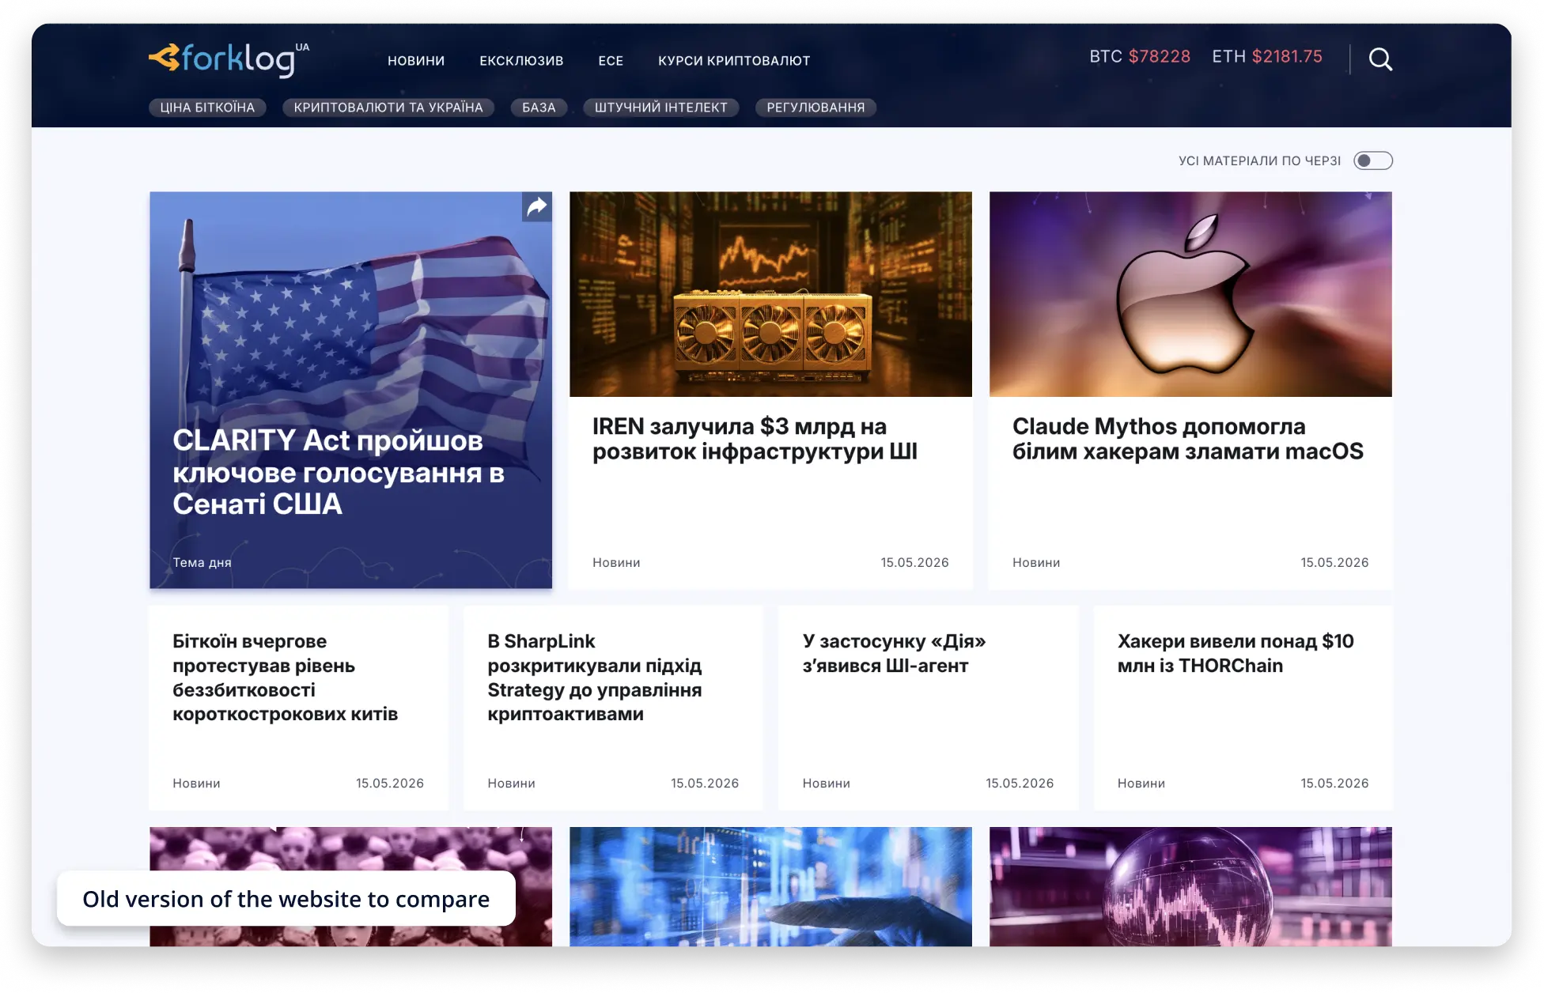Click the pink robots article image
The height and width of the screenshot is (993, 1544).
350,886
